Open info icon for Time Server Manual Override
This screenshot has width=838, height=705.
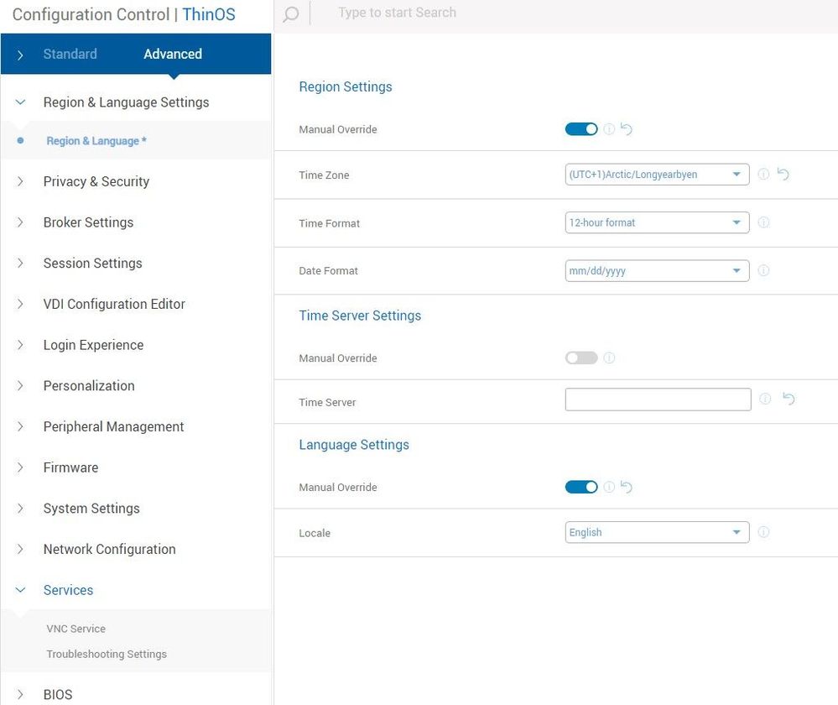coord(609,358)
